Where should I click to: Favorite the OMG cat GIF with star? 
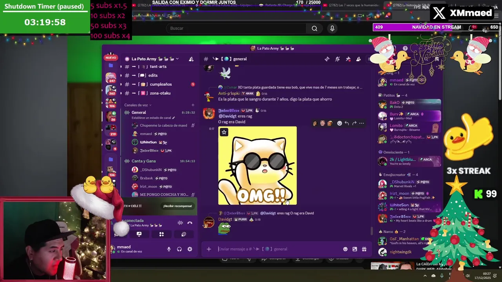(224, 132)
